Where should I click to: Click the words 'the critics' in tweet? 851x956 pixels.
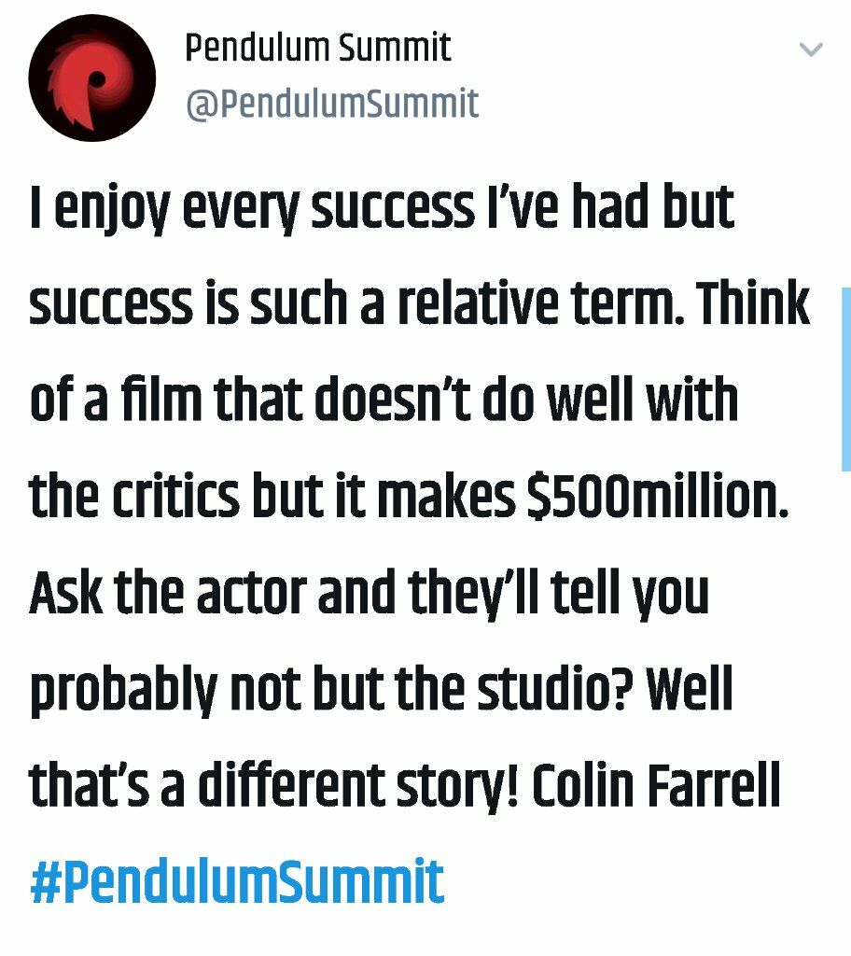coord(134,495)
